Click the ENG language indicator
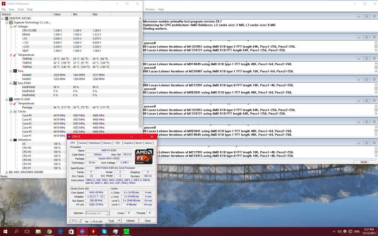The height and width of the screenshot is (236, 378). 357,232
